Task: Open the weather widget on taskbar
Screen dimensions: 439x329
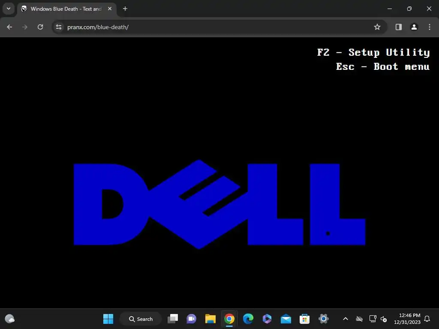Action: point(10,319)
